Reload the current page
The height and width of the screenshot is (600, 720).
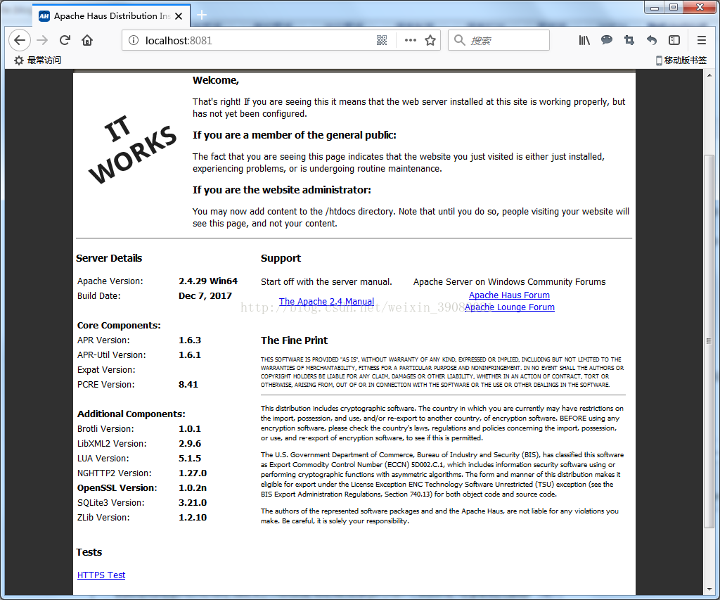click(65, 40)
